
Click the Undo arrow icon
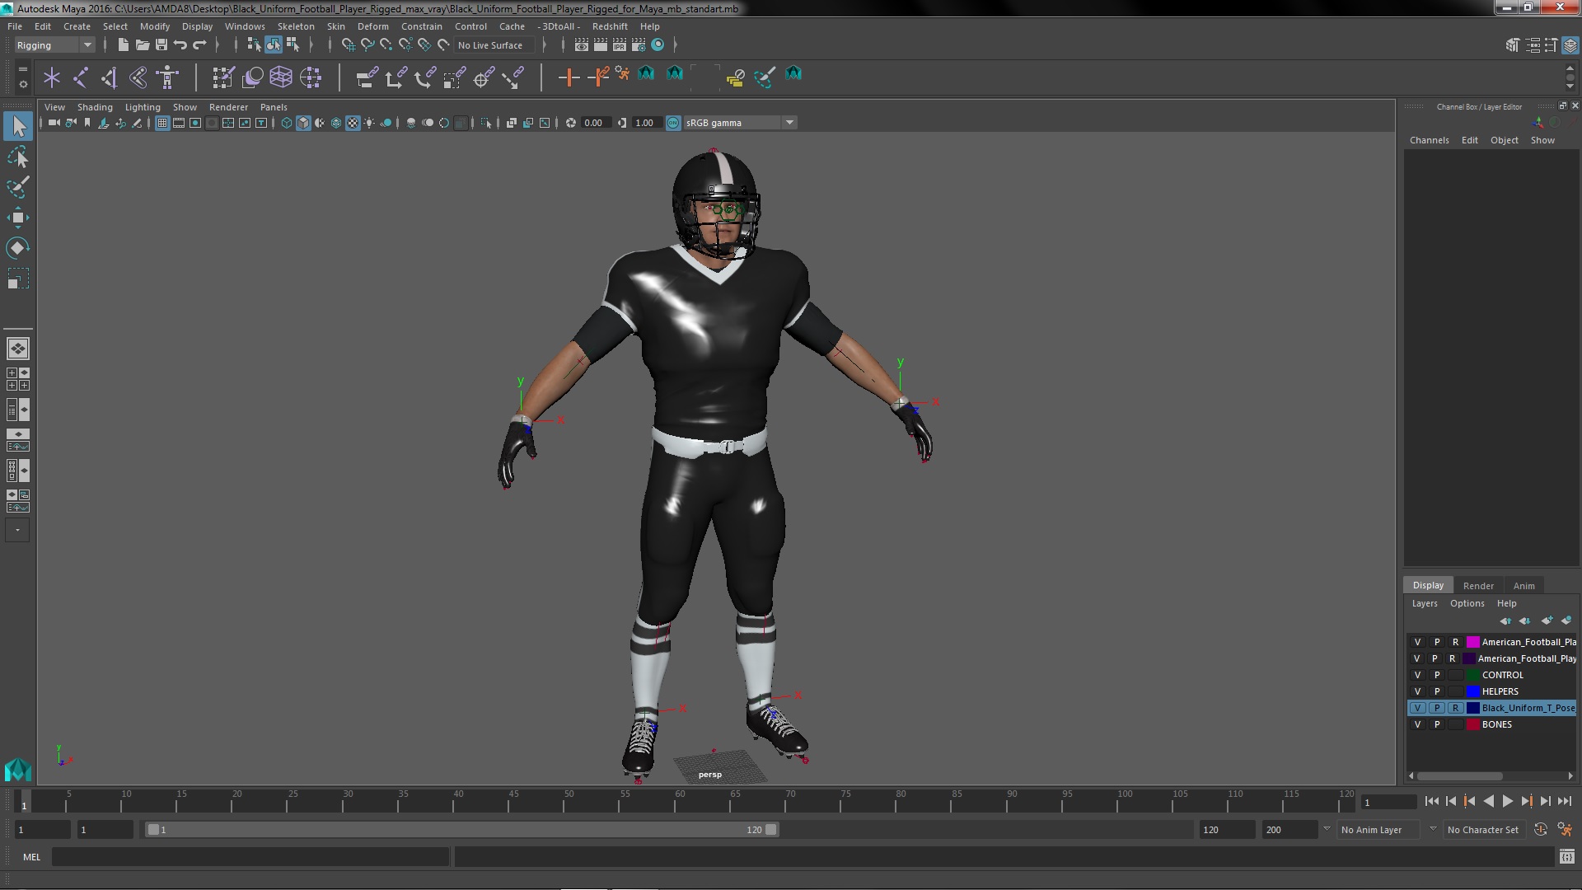pos(180,44)
